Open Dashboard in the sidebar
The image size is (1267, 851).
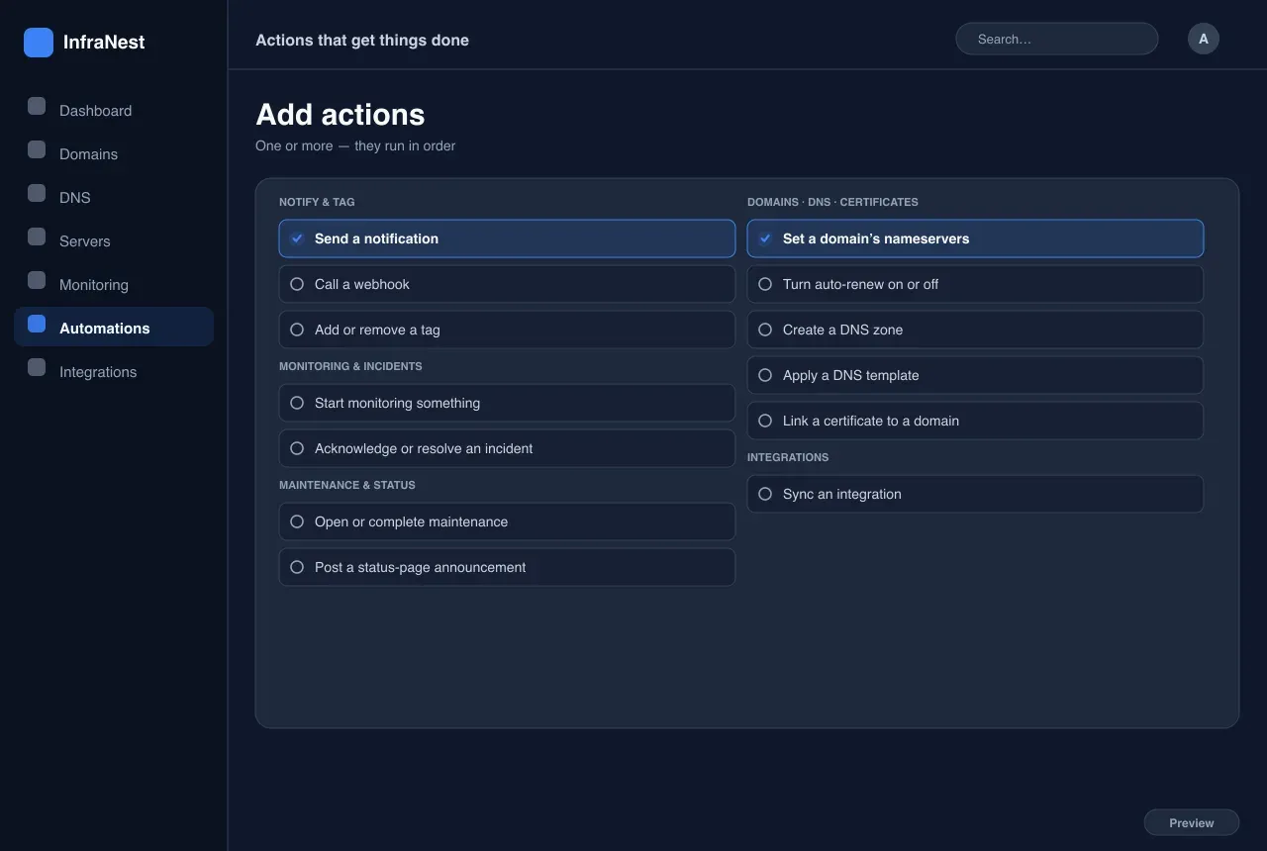click(x=114, y=111)
